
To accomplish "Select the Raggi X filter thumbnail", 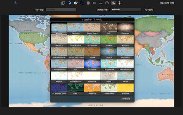I will (x=76, y=89).
